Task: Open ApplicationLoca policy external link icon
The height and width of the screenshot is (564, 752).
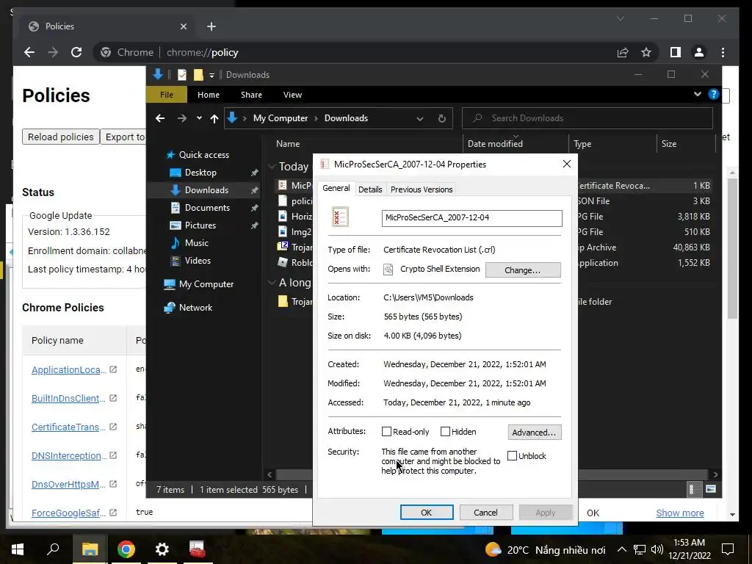Action: pos(113,369)
